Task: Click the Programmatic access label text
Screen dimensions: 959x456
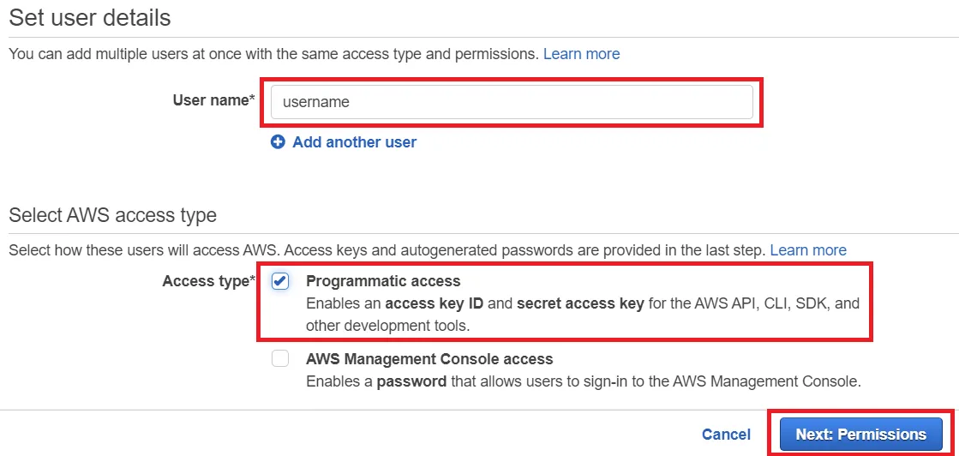Action: [x=383, y=281]
